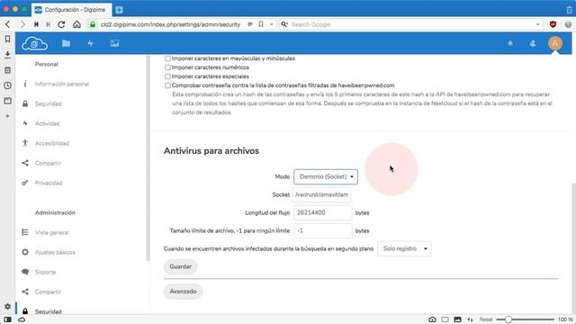
Task: Open Ajustes básicos admin section
Action: [55, 252]
